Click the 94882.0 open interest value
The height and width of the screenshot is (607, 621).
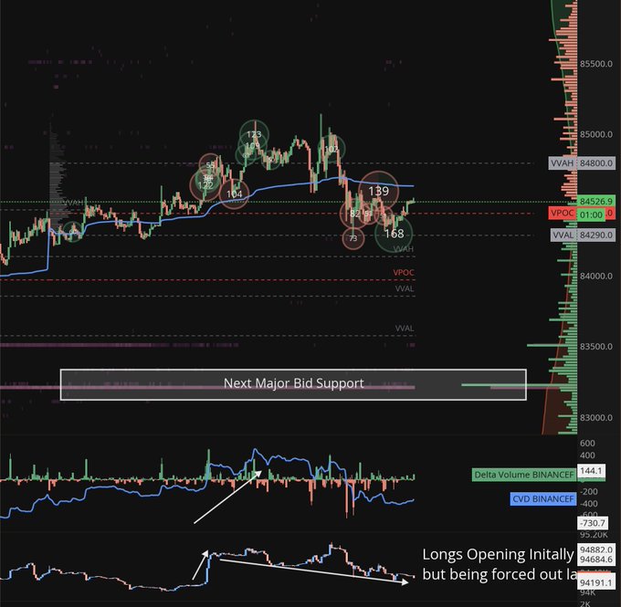tap(596, 549)
